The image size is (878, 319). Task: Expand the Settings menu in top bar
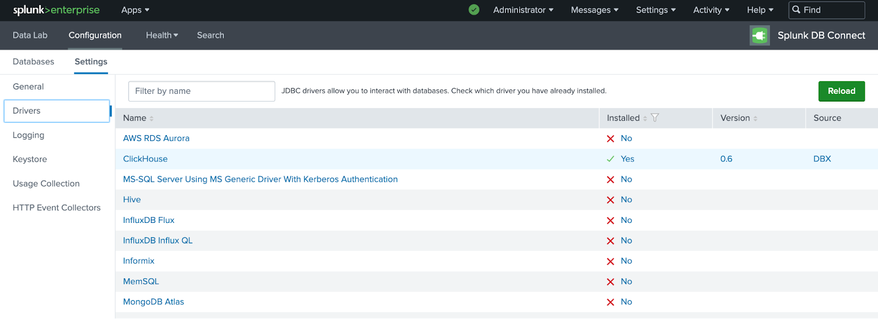click(x=656, y=10)
